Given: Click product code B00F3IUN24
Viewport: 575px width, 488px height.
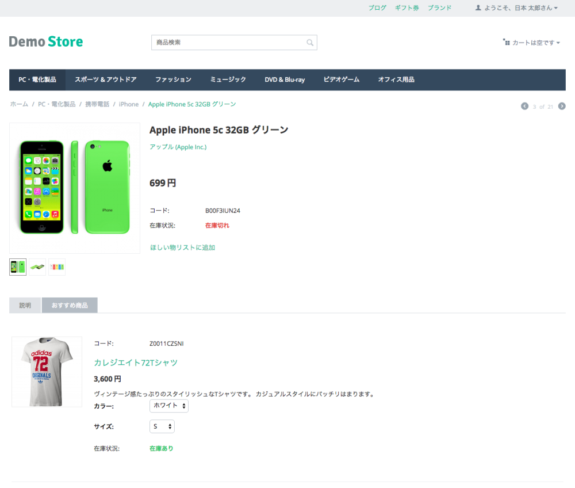Looking at the screenshot, I should pyautogui.click(x=223, y=211).
